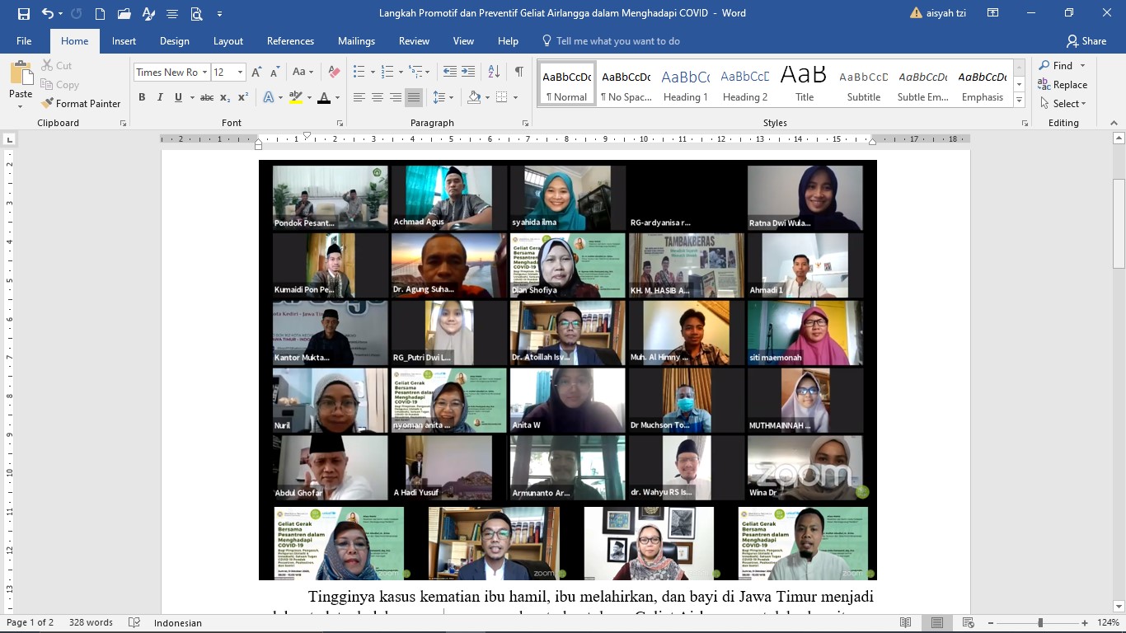Image resolution: width=1126 pixels, height=633 pixels.
Task: Expand the Styles gallery more arrow
Action: [1020, 100]
